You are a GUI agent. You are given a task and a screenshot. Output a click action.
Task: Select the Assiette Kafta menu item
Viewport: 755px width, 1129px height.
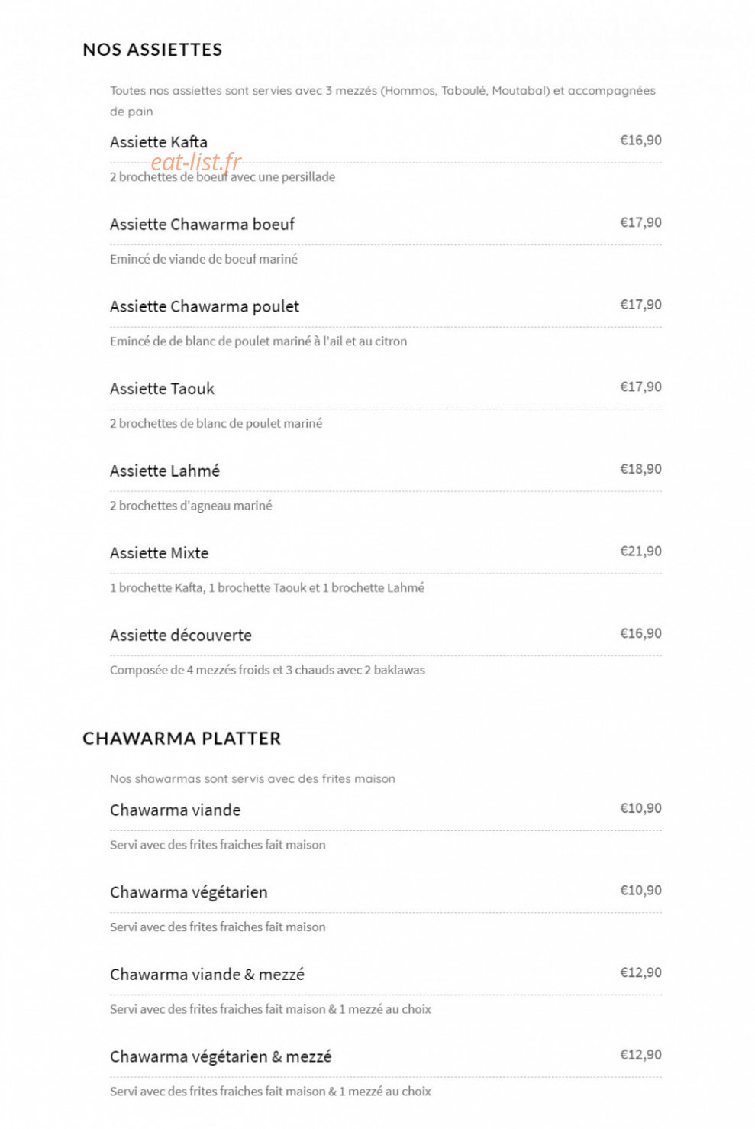point(158,142)
